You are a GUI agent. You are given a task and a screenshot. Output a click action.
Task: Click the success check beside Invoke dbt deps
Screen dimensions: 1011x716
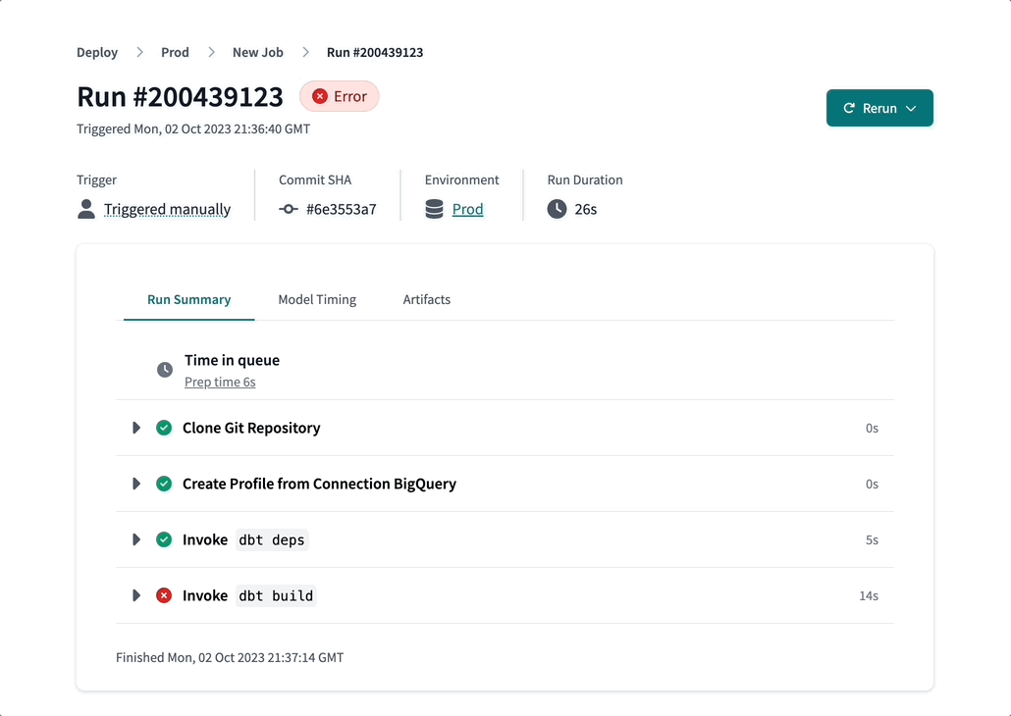(x=164, y=539)
